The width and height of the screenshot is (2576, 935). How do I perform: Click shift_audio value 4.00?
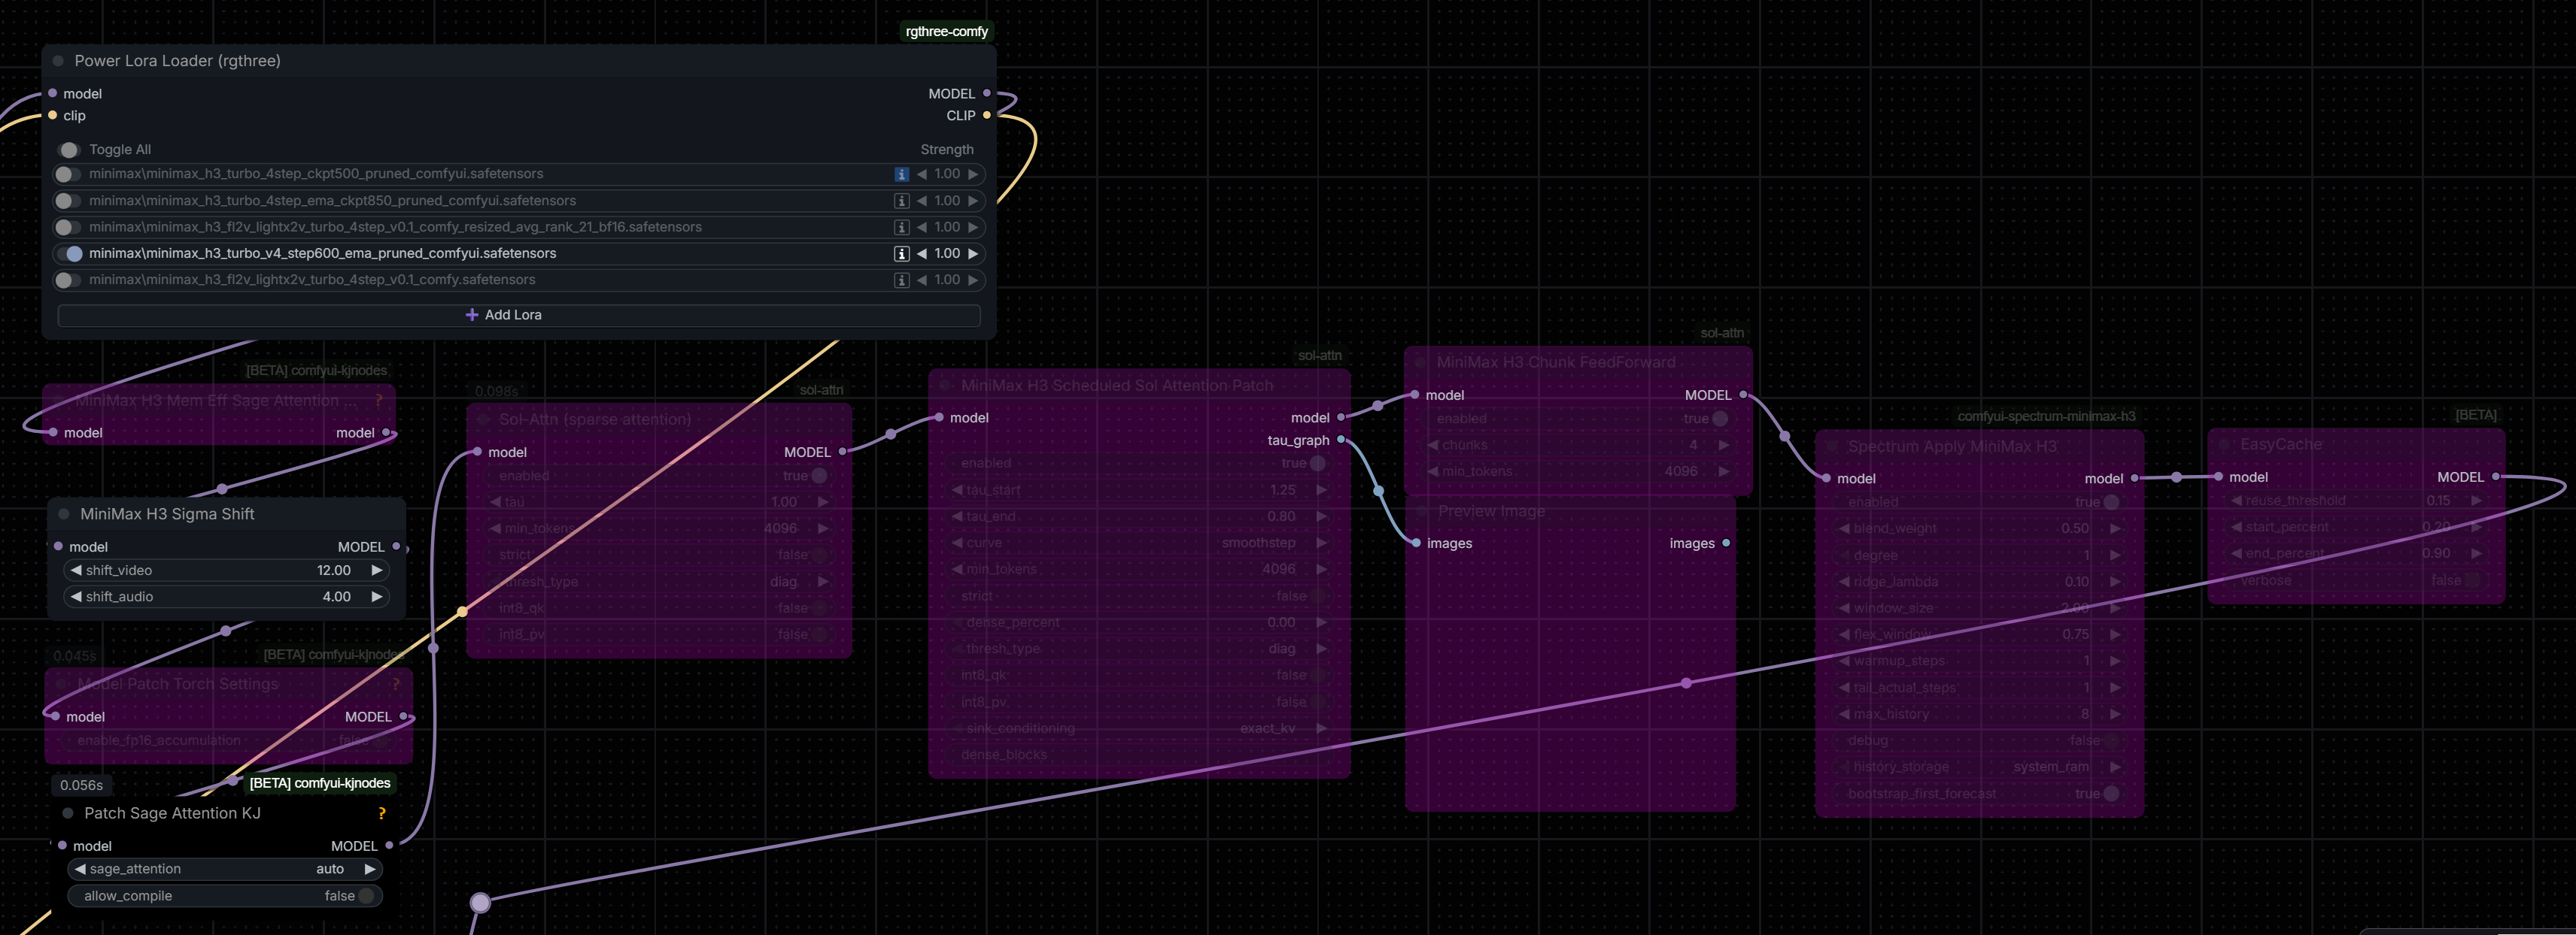click(337, 596)
